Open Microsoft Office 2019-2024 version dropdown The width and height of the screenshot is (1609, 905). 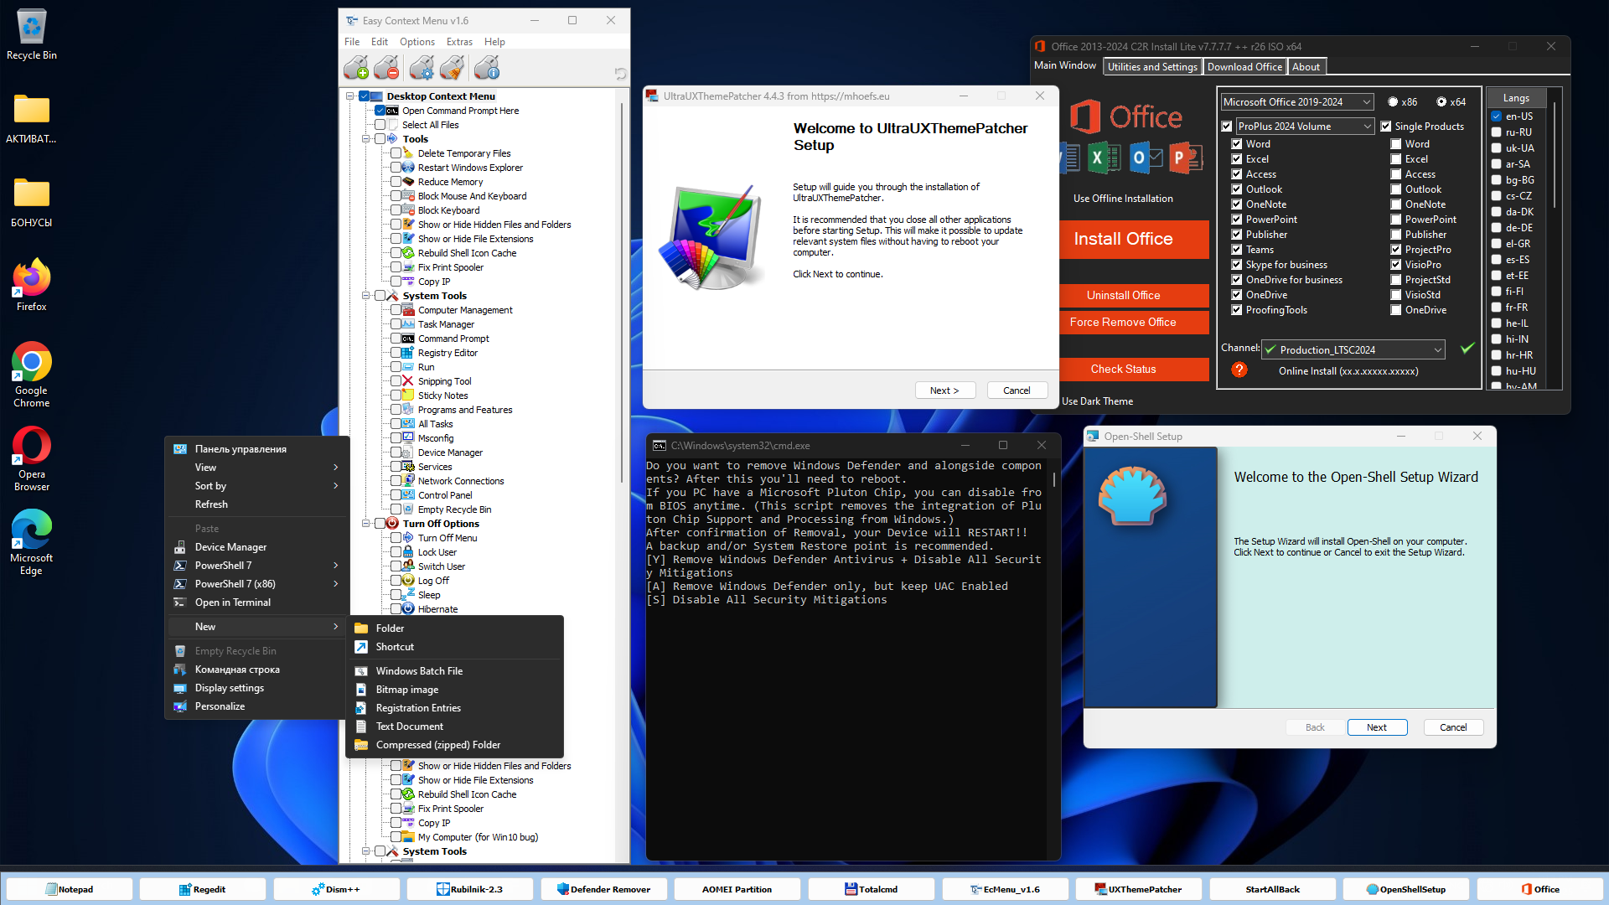[1296, 102]
